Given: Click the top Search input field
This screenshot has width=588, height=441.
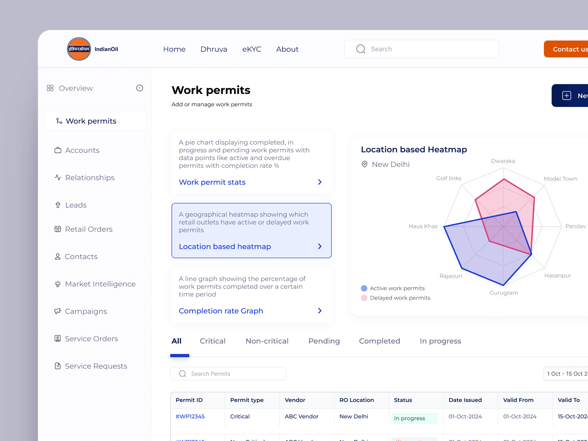Looking at the screenshot, I should point(421,49).
